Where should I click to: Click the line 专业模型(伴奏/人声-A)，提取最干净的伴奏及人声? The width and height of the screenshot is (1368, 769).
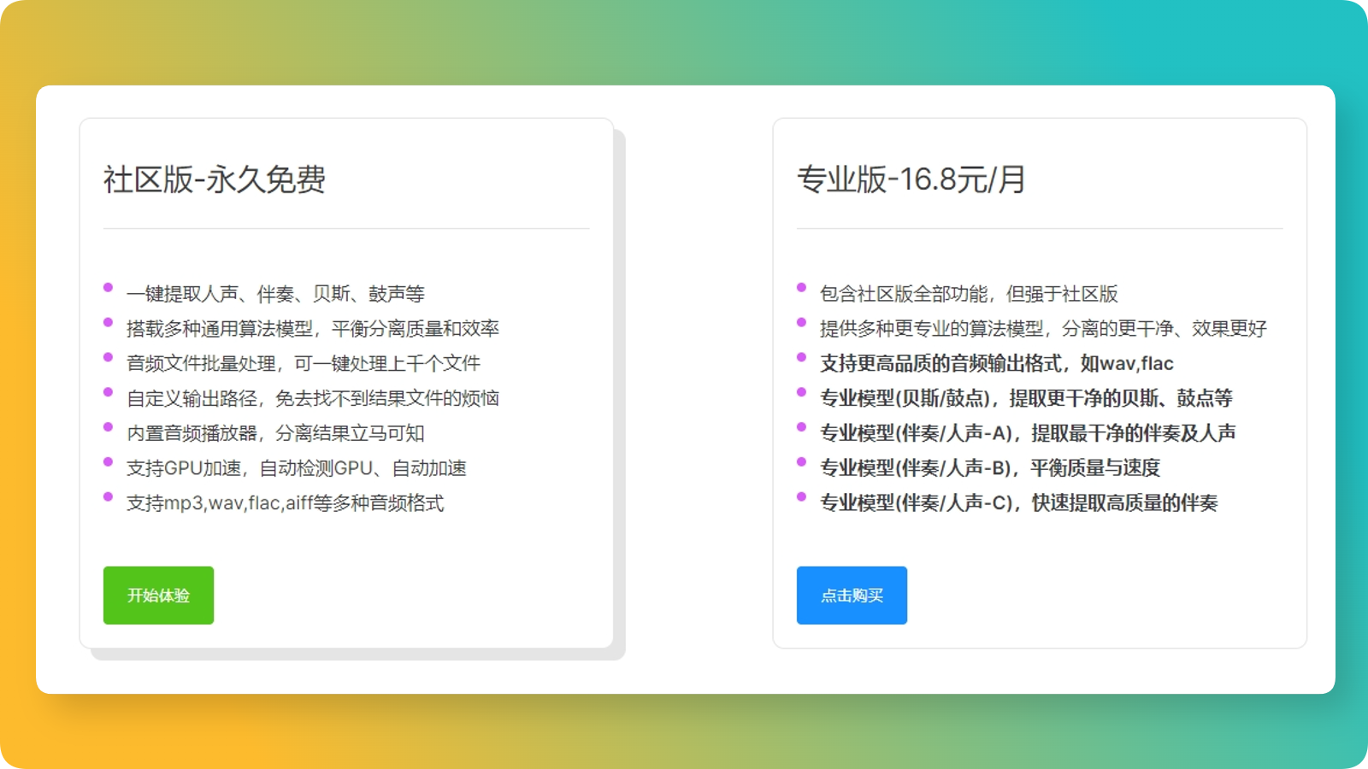pos(1028,433)
